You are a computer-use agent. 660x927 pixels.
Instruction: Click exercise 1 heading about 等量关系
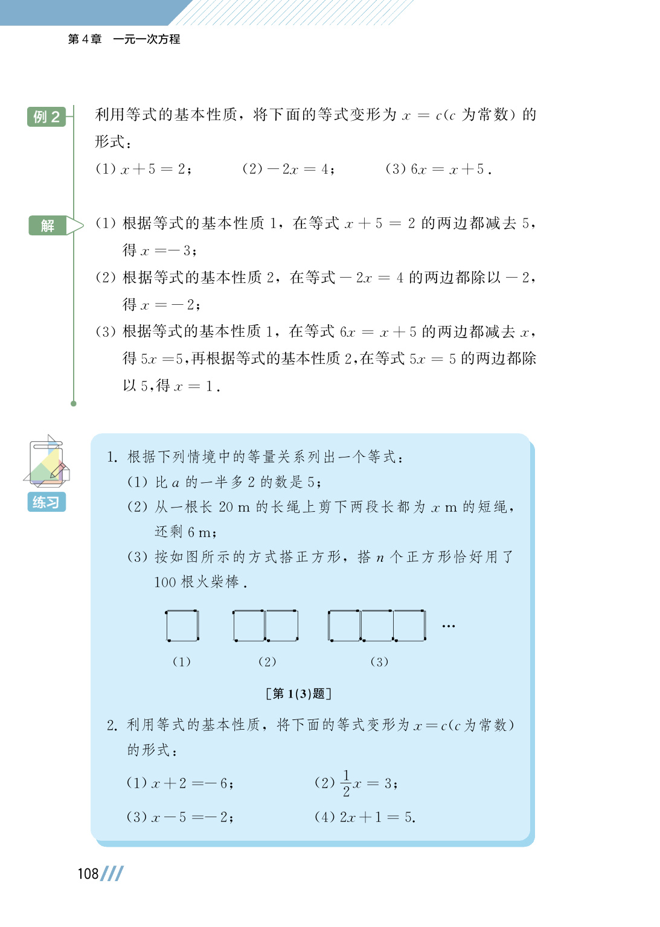click(255, 457)
